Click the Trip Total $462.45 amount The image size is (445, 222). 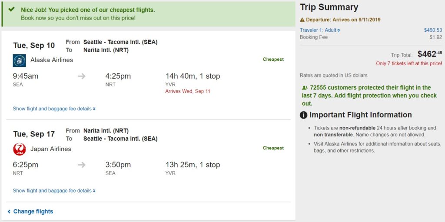(x=429, y=54)
